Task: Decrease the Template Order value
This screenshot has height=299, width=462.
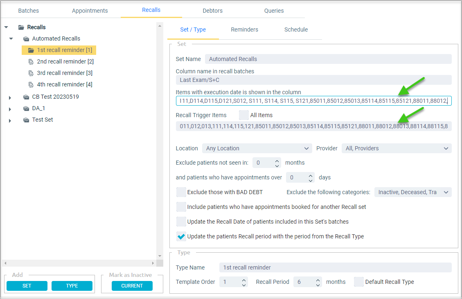Action: pyautogui.click(x=244, y=285)
